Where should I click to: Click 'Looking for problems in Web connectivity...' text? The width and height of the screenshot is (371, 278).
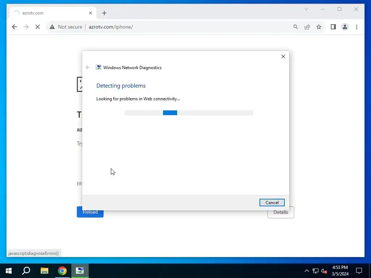(138, 99)
